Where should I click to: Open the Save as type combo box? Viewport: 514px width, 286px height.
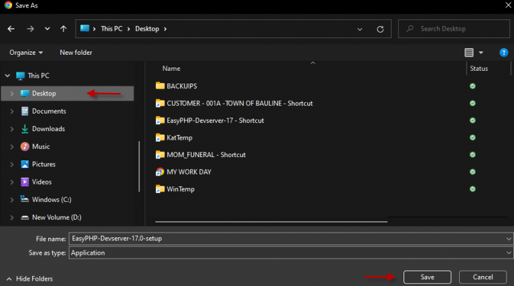tap(290, 253)
